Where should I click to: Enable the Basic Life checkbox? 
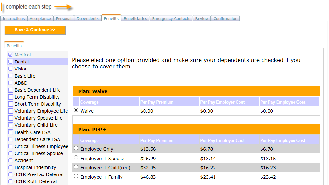point(11,76)
